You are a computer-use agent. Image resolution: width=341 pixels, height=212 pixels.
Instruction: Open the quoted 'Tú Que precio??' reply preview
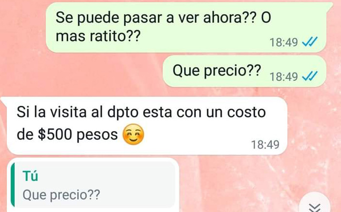[x=93, y=185]
